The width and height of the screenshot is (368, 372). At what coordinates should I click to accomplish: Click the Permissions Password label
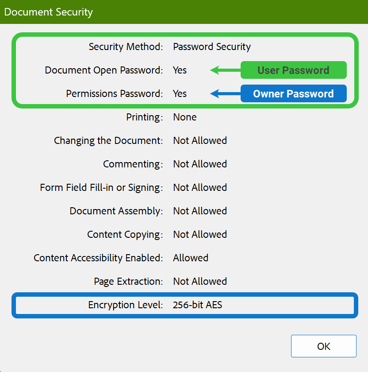[x=115, y=93]
